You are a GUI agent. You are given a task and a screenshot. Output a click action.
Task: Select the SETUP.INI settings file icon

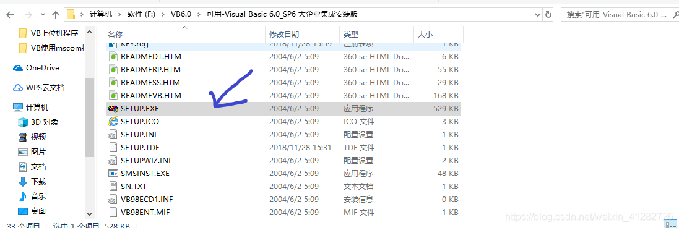(113, 135)
